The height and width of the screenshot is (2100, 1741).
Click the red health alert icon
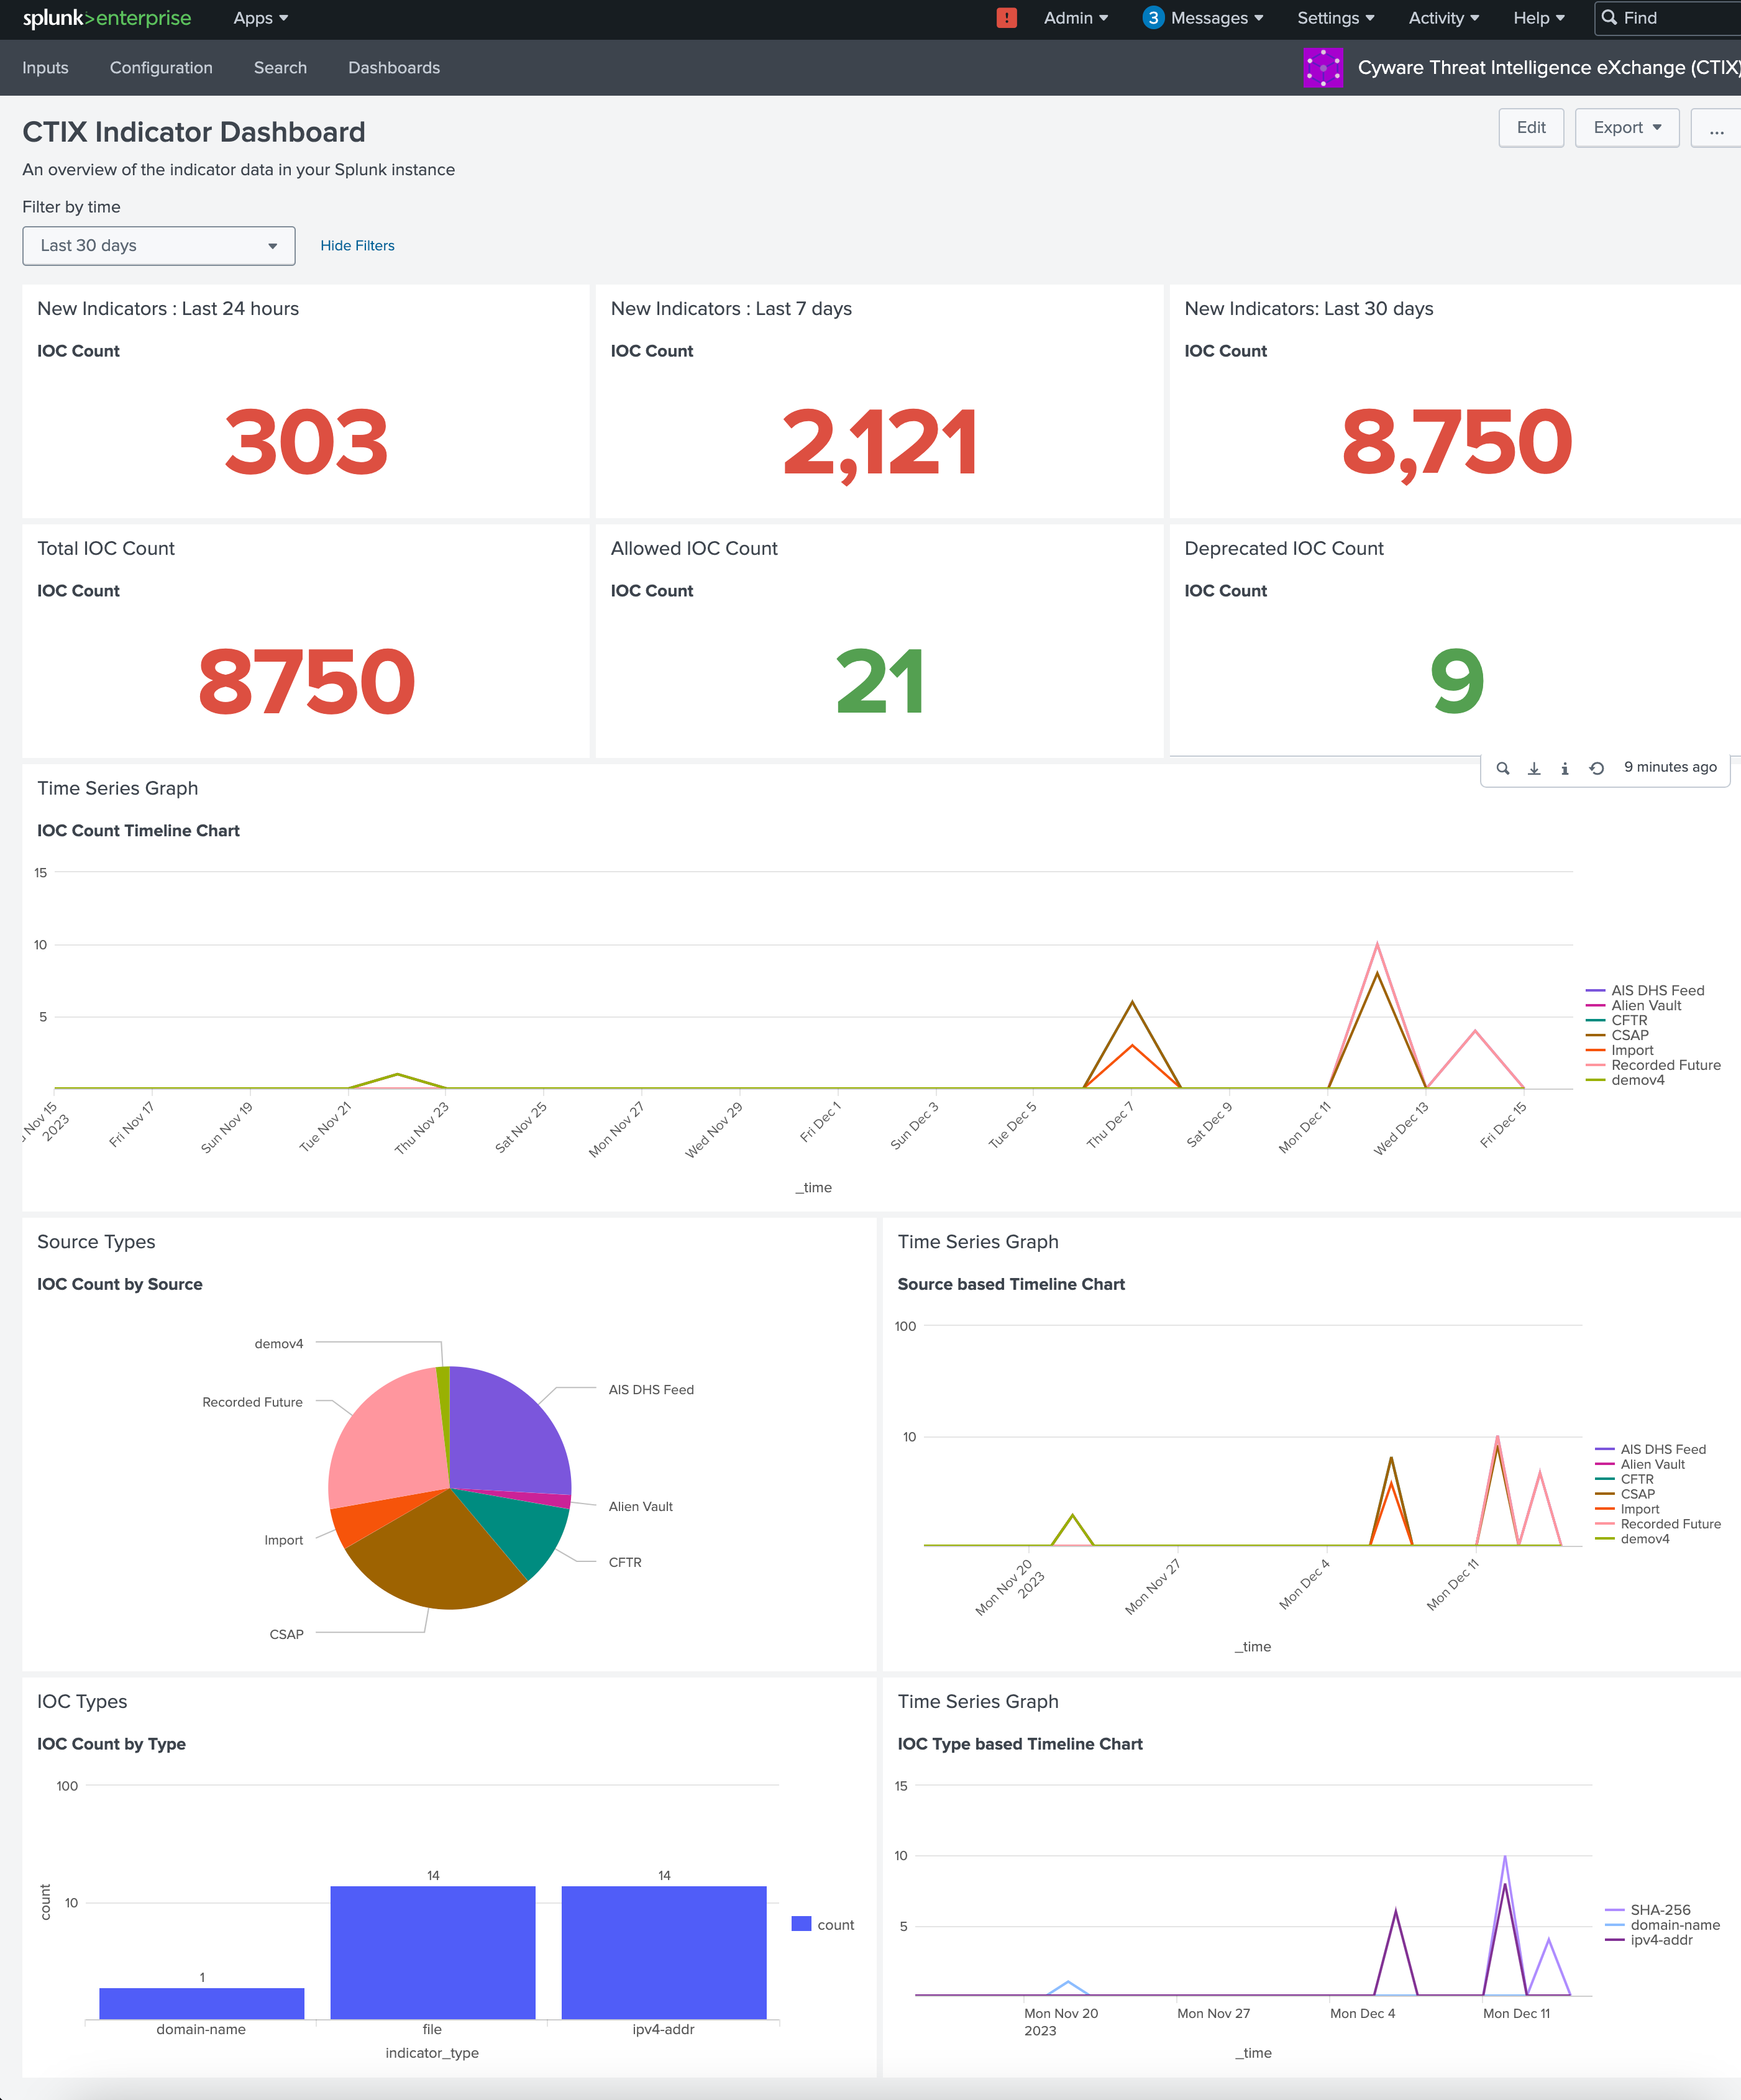pyautogui.click(x=1006, y=18)
